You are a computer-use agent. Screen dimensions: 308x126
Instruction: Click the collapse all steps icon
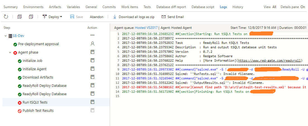[31, 17]
